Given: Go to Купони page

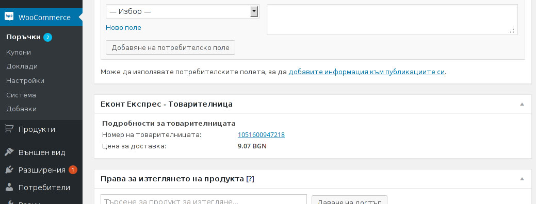Looking at the screenshot, I should 19,52.
